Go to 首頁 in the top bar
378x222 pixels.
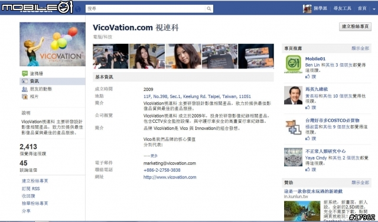[x=362, y=8]
